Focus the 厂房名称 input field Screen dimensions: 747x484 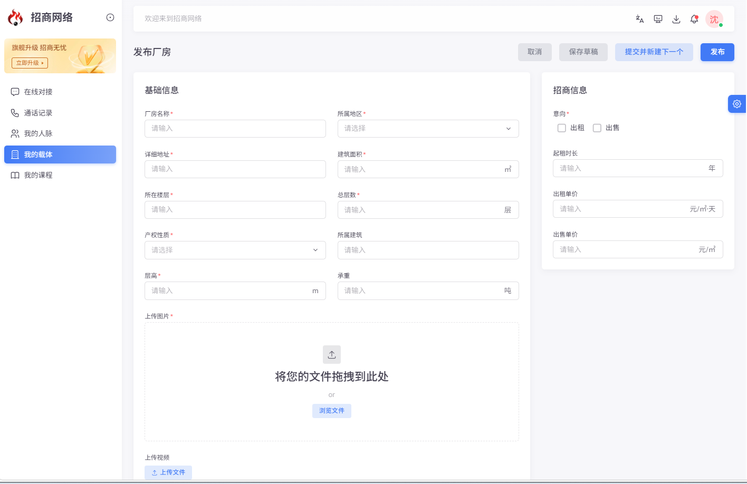(235, 129)
